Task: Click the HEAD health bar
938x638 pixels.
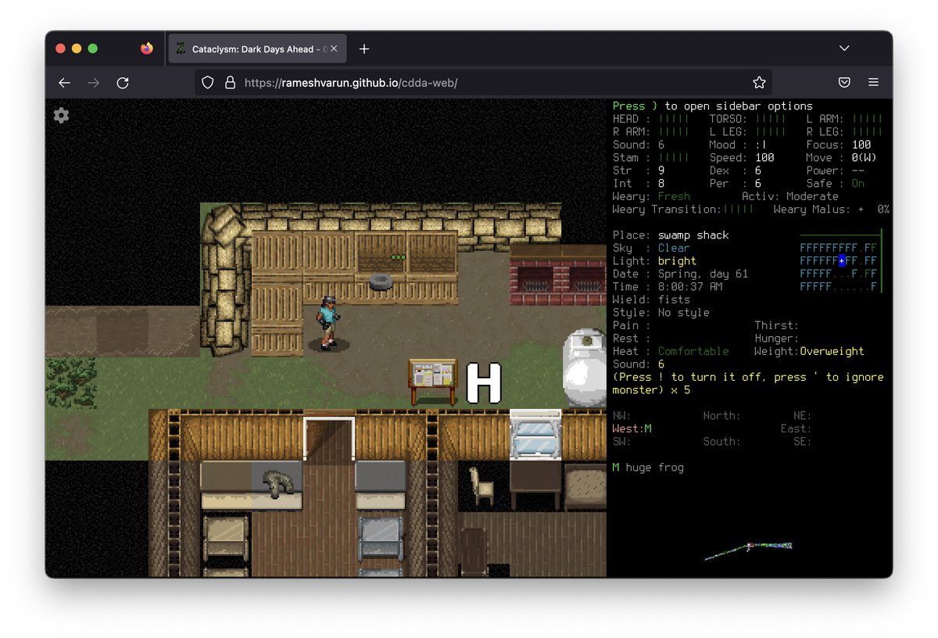Action: pos(674,119)
